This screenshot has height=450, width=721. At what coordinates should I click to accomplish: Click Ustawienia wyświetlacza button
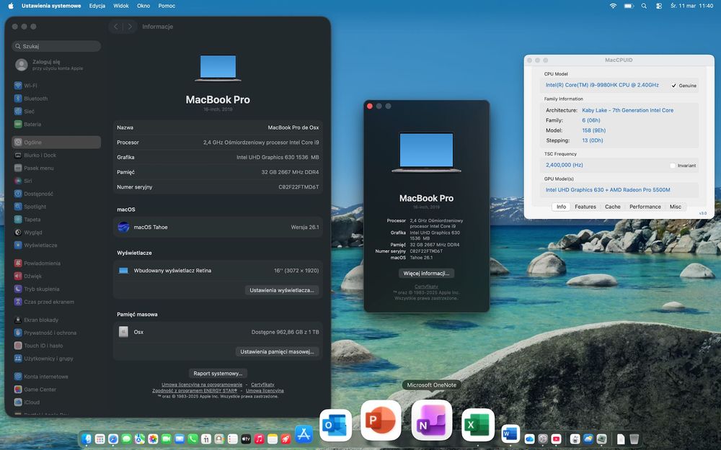click(x=282, y=290)
